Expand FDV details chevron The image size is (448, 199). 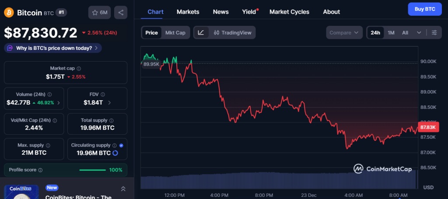click(x=109, y=103)
